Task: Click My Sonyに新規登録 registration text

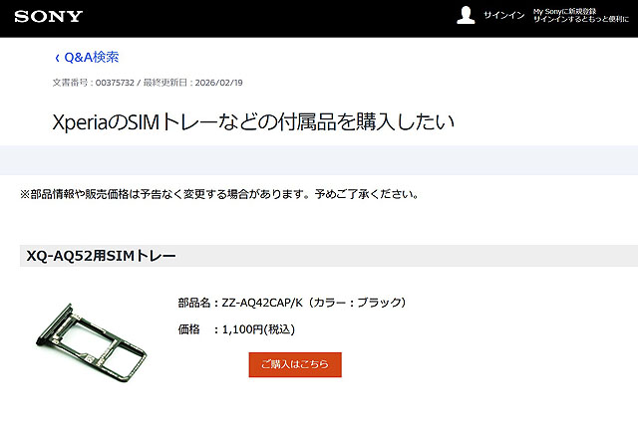Action: point(565,11)
